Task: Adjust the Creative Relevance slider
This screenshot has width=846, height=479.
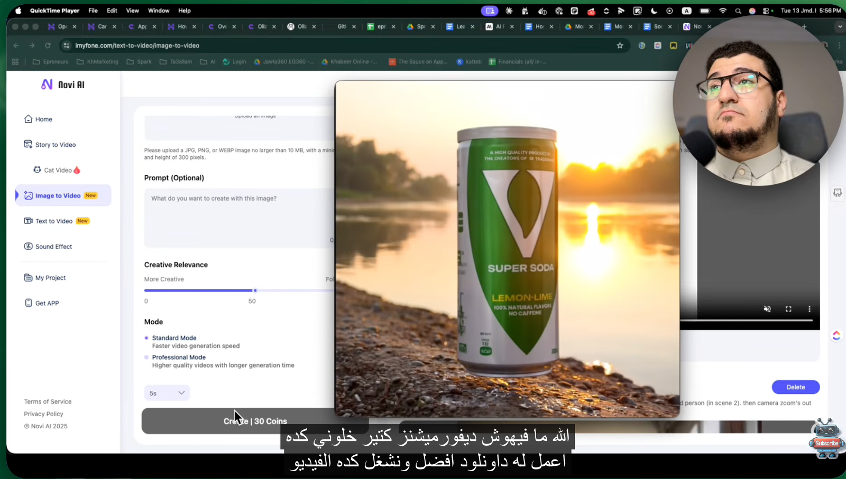Action: click(255, 290)
